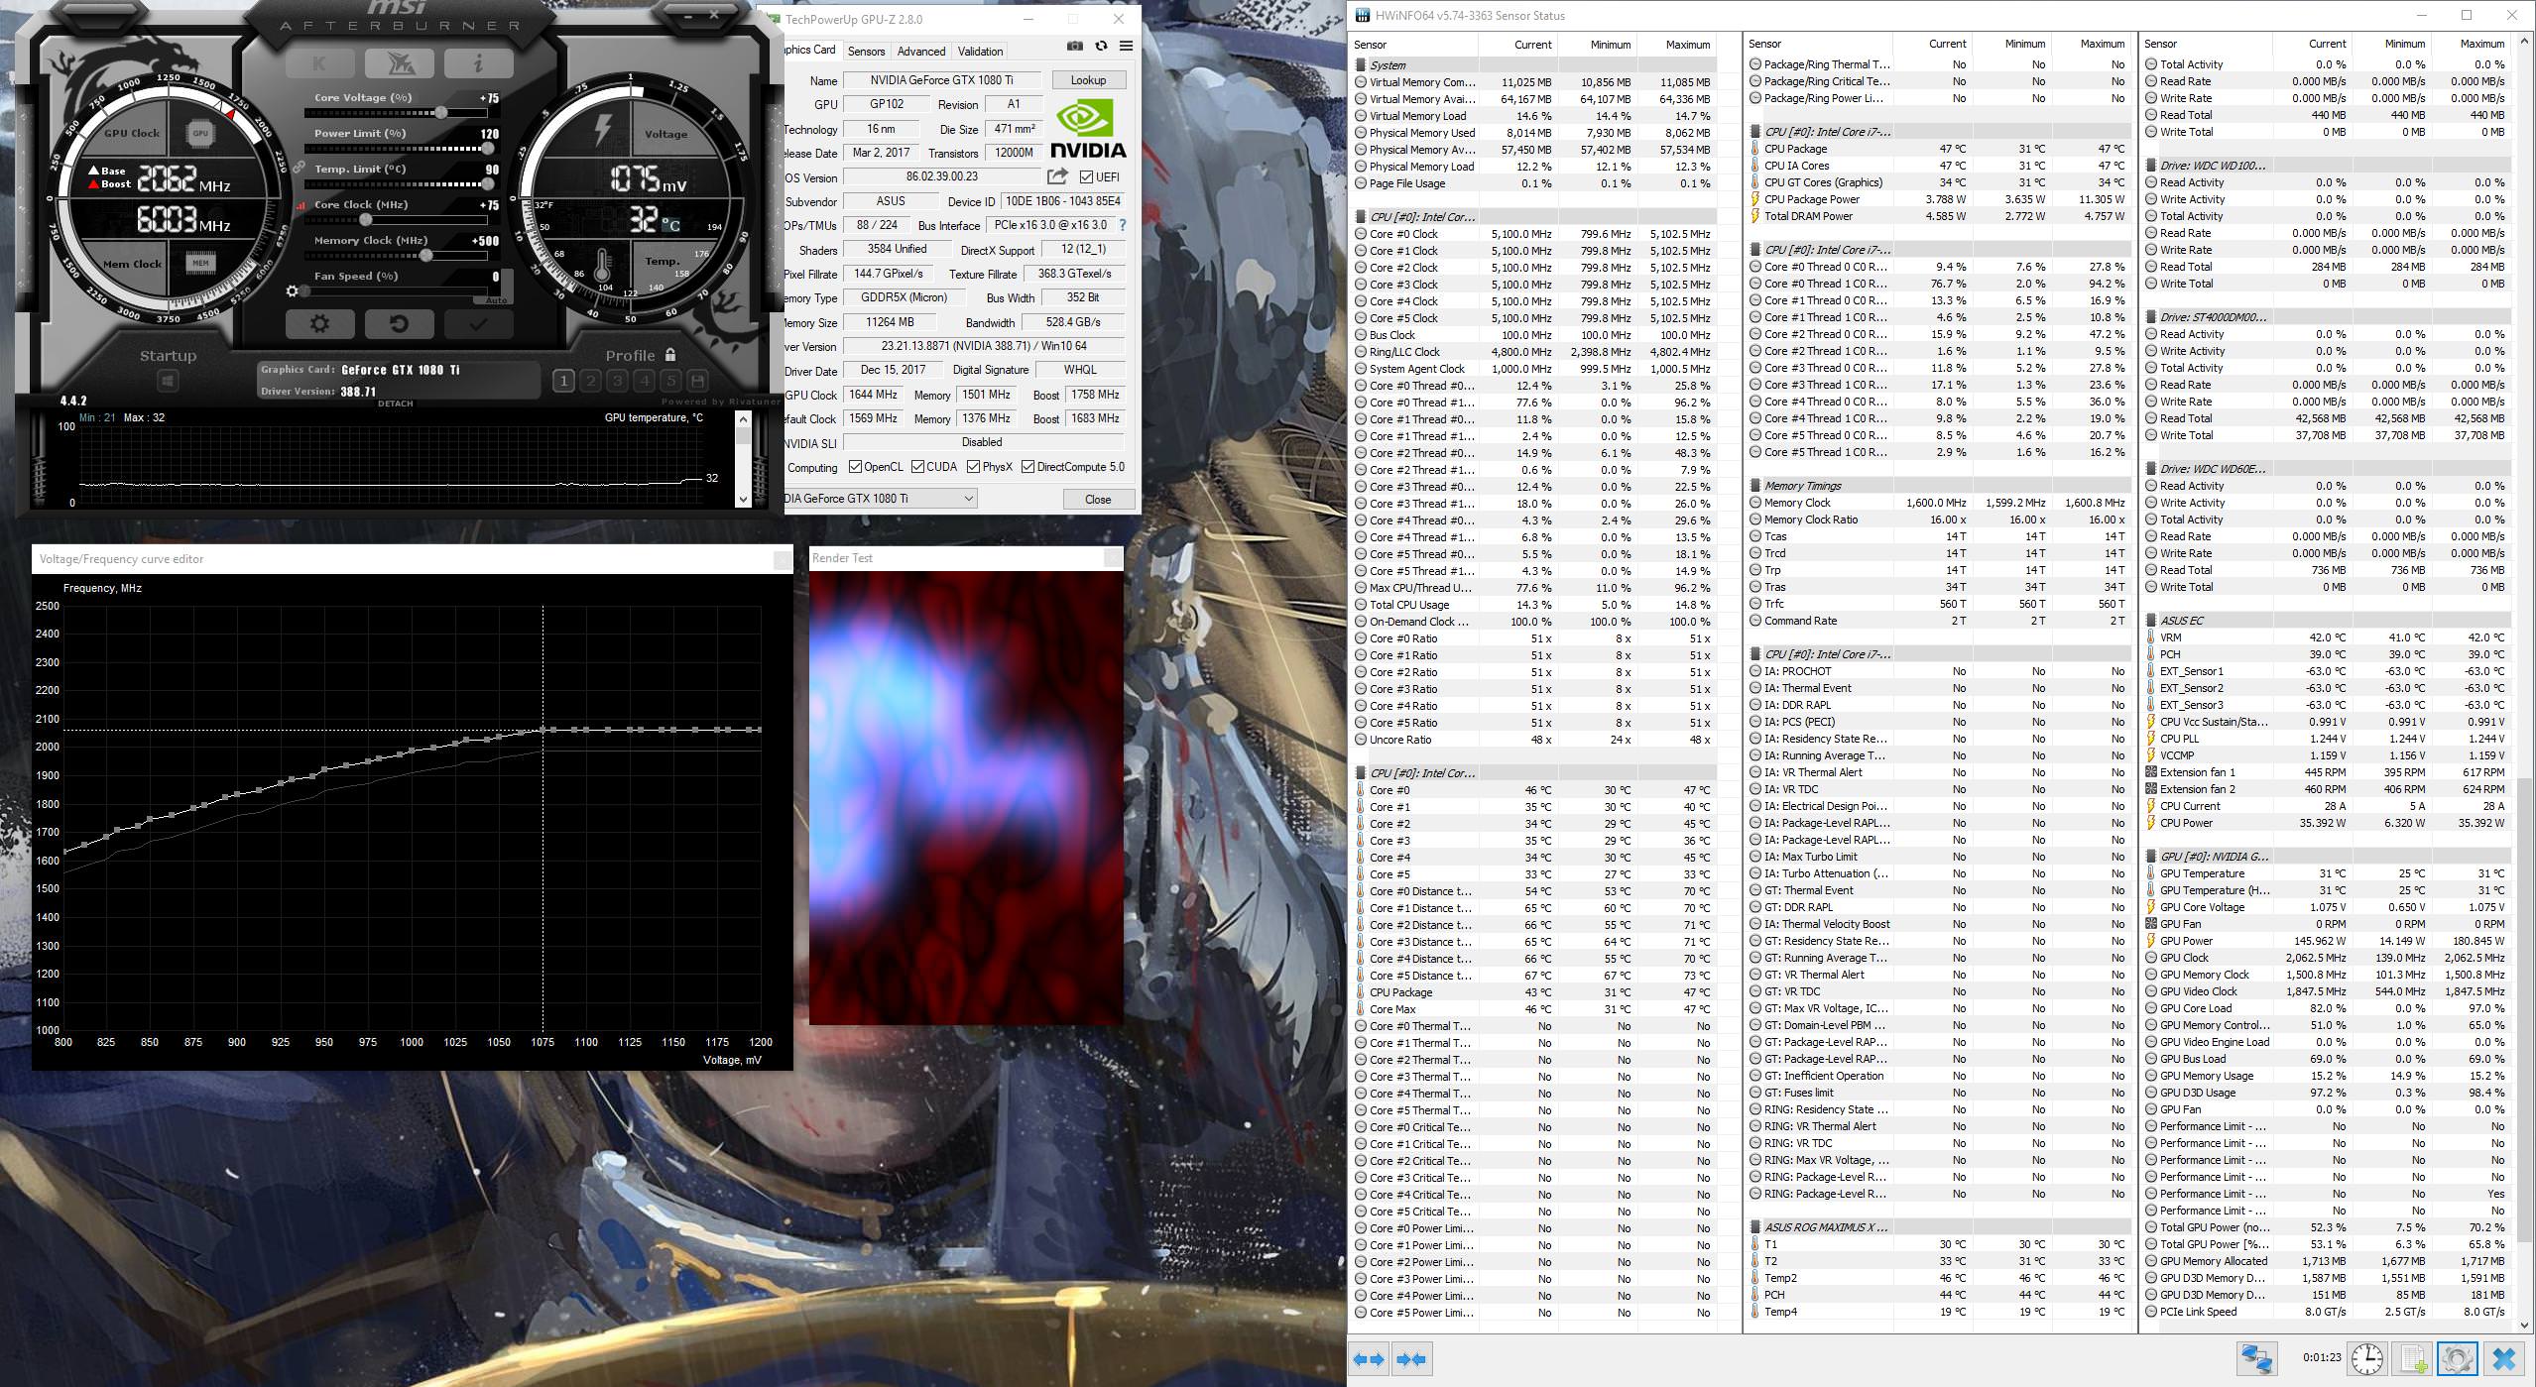
Task: Click the Lookup button in GPU-Z
Action: [x=1088, y=80]
